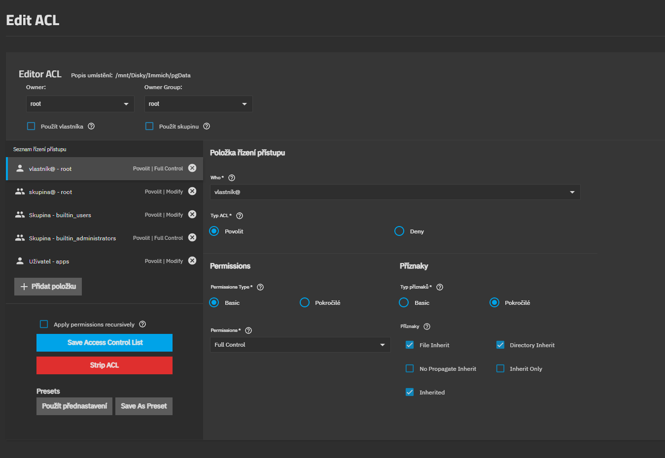Remove the skupina@ - root ACL entry
Viewport: 665px width, 458px height.
[x=192, y=192]
